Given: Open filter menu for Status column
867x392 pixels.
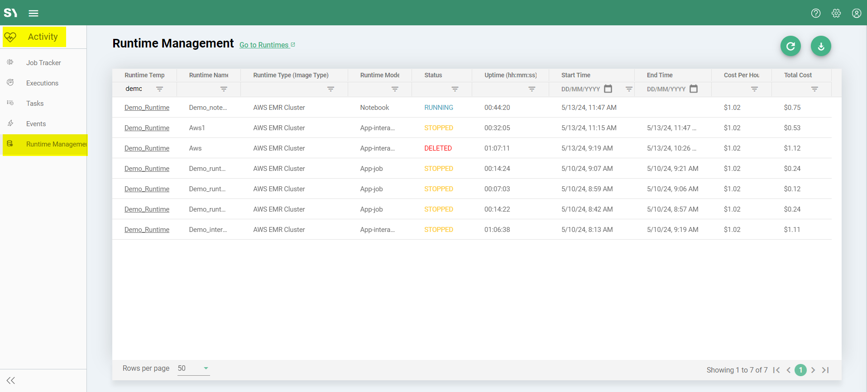Looking at the screenshot, I should (x=455, y=89).
